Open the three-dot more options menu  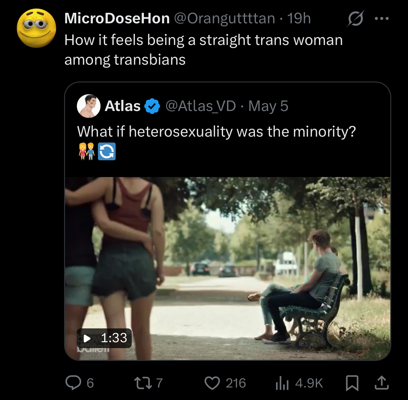(x=382, y=19)
